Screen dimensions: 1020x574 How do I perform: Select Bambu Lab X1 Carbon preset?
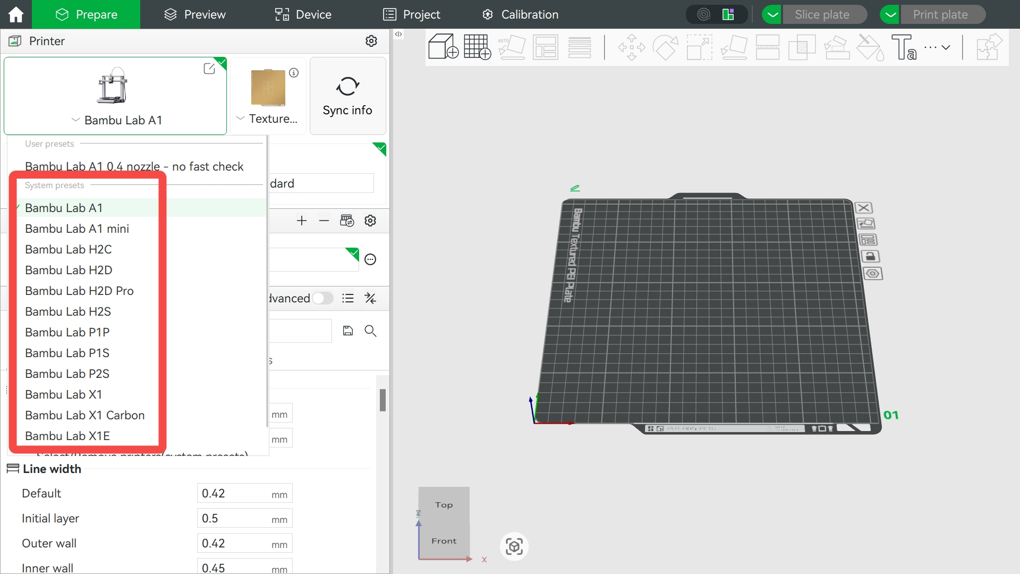85,415
